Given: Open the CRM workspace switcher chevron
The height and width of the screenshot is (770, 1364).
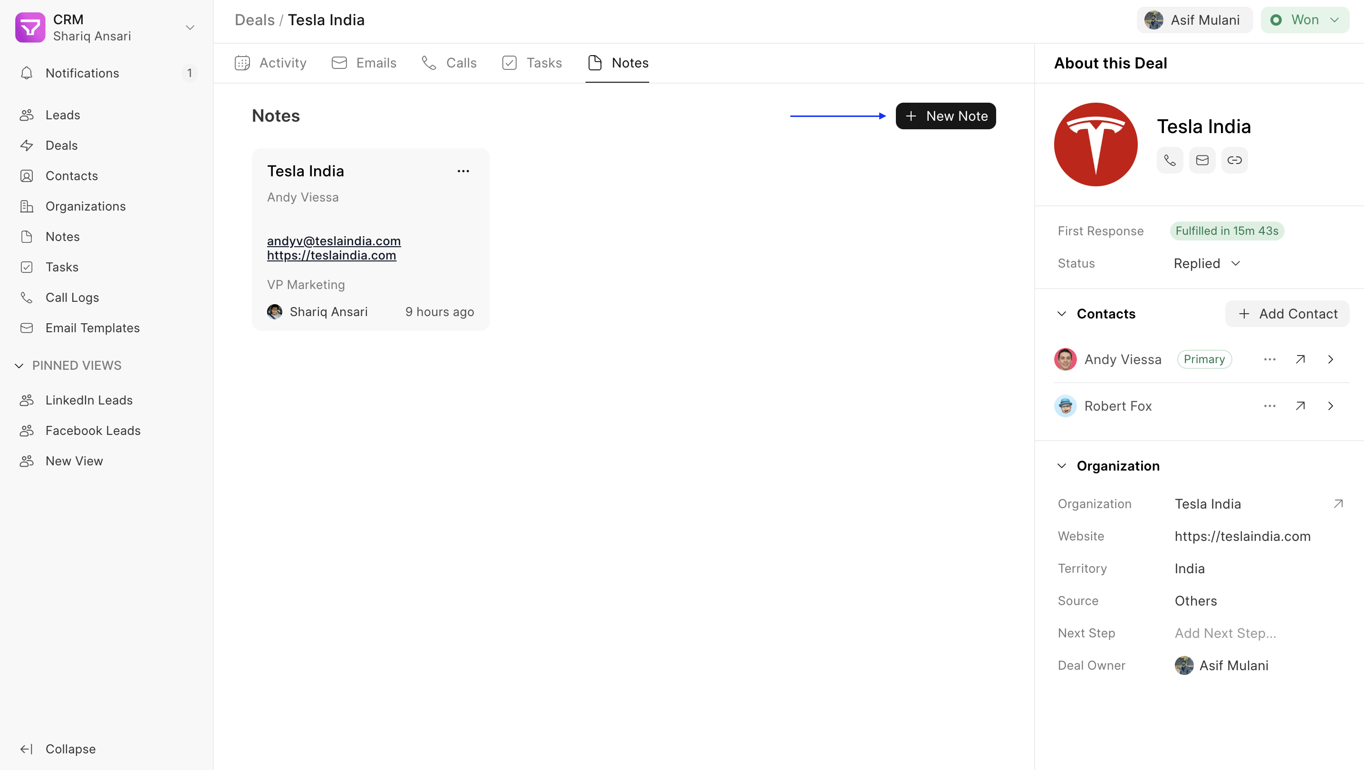Looking at the screenshot, I should click(190, 28).
